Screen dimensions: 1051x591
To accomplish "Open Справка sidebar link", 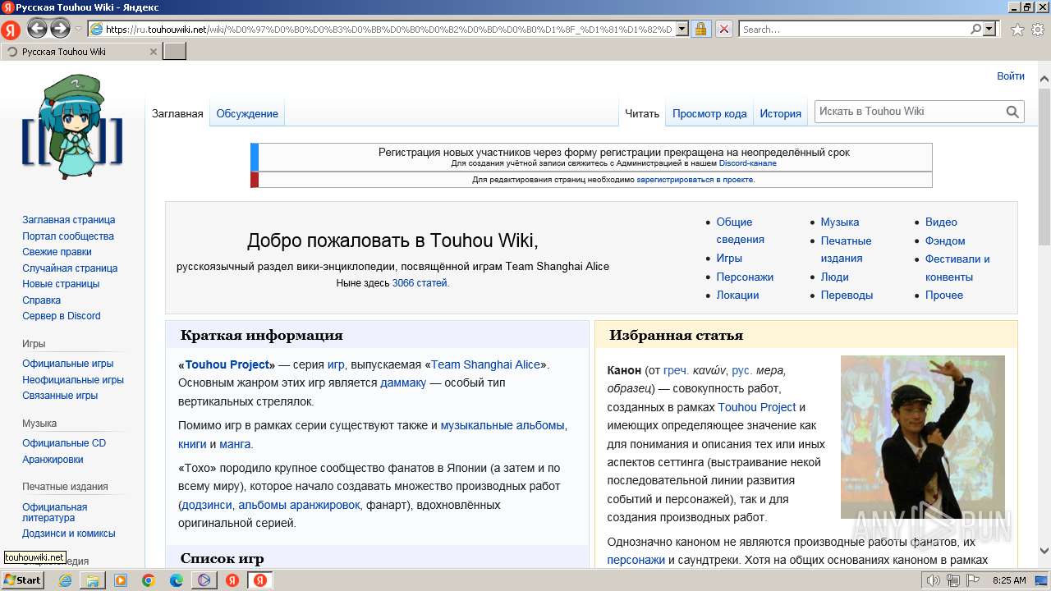I will click(x=41, y=300).
